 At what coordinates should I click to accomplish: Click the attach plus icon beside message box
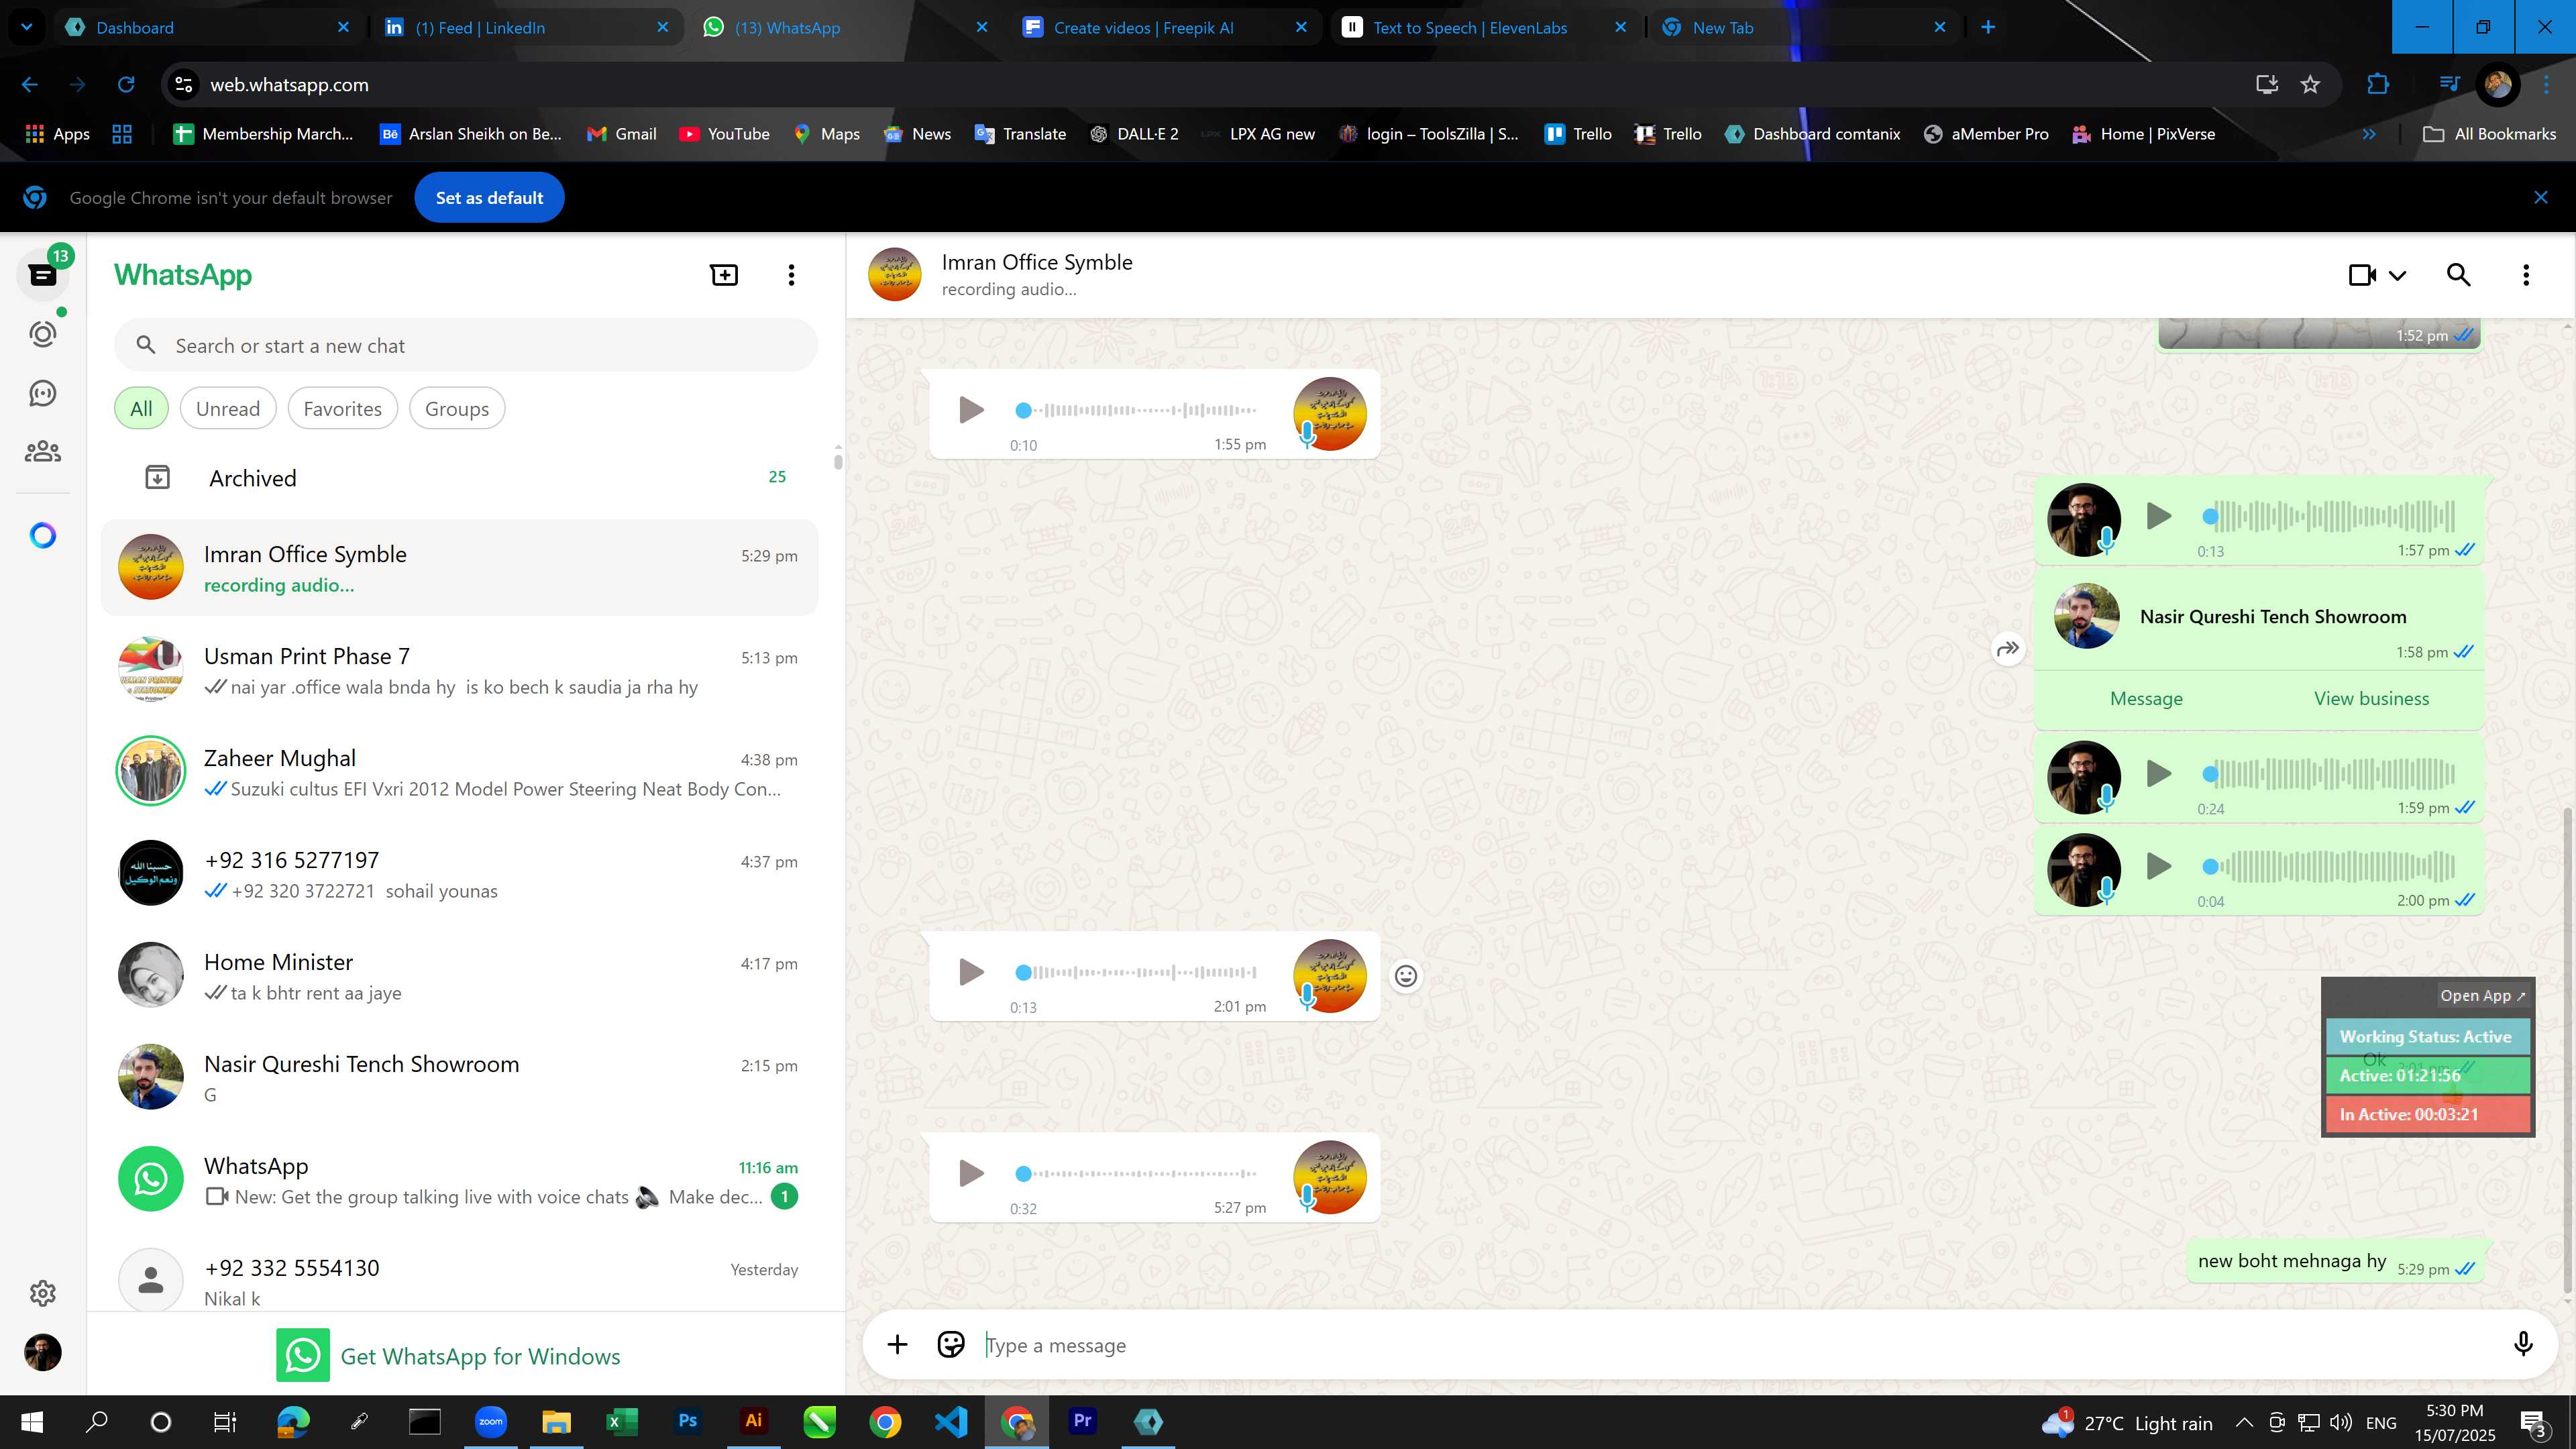tap(897, 1345)
